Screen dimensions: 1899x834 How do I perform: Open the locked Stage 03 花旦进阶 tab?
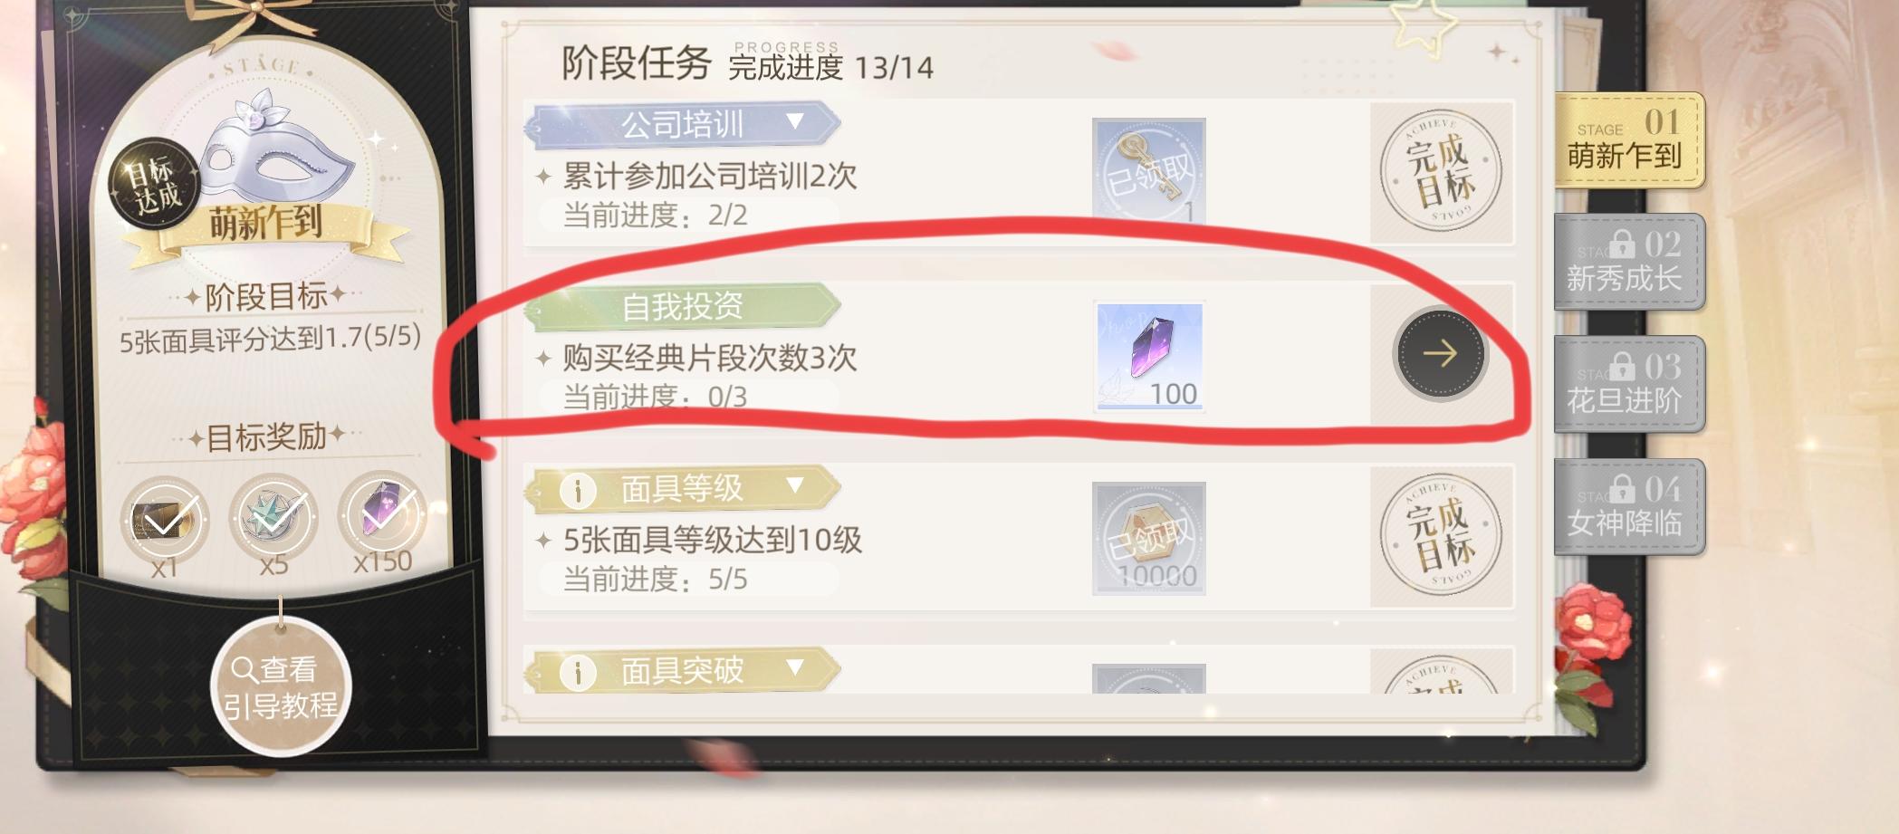[1628, 385]
